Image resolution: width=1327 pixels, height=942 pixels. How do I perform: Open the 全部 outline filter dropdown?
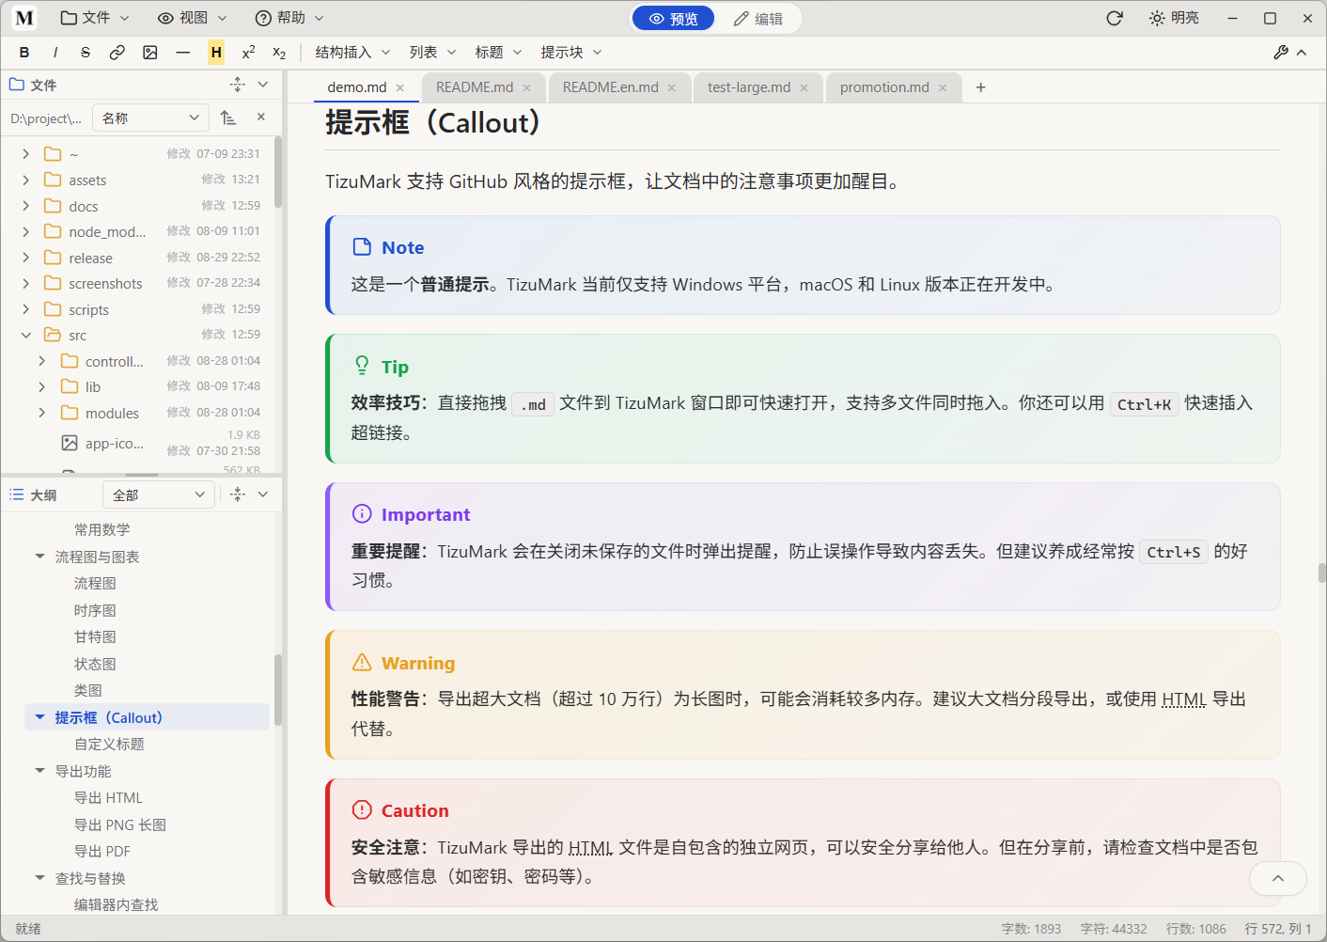[159, 495]
